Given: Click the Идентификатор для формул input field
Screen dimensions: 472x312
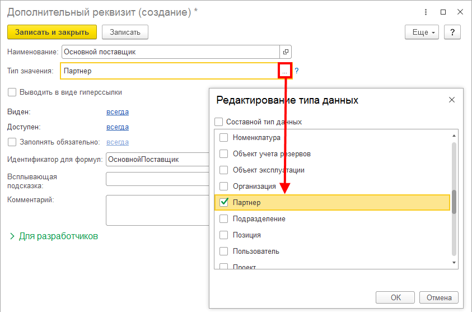Looking at the screenshot, I should [x=157, y=160].
